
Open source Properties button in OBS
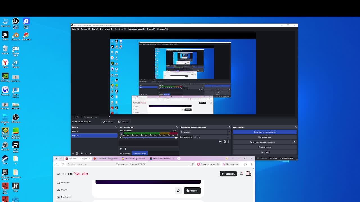pos(108,121)
